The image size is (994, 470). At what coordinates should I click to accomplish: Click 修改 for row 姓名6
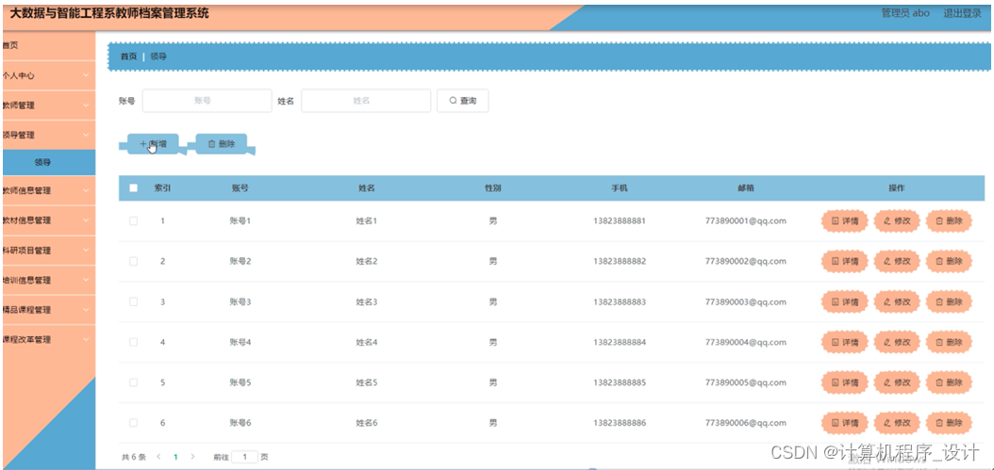click(897, 423)
